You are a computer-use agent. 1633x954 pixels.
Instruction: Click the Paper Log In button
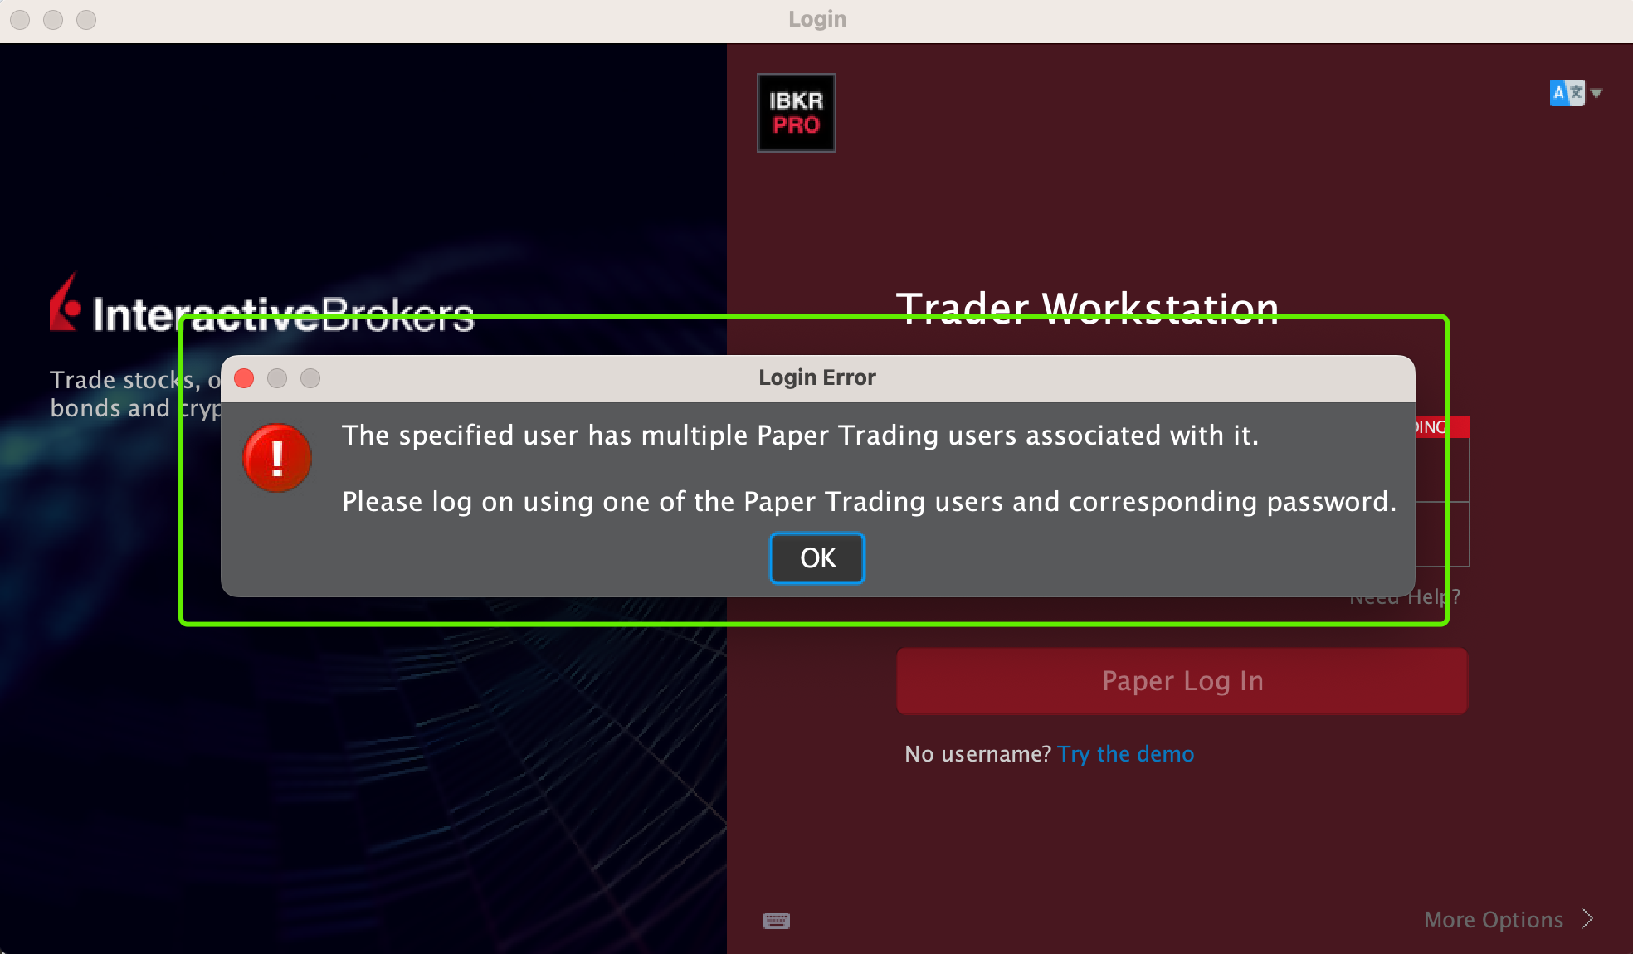pyautogui.click(x=1182, y=681)
